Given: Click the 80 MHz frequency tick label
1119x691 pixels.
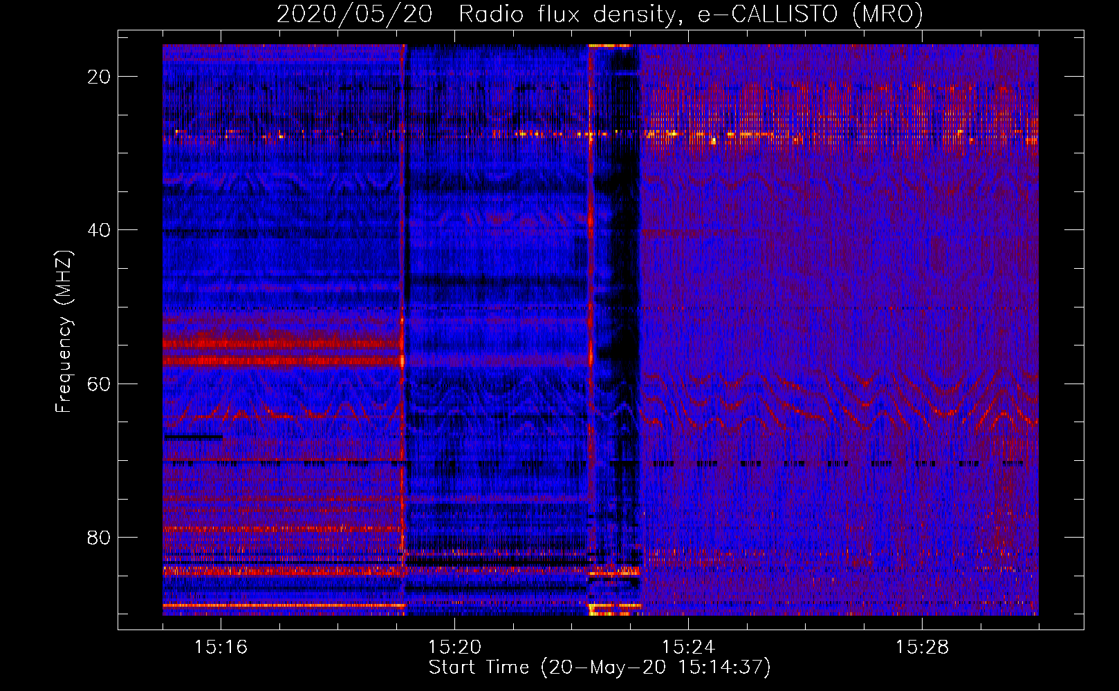Looking at the screenshot, I should tap(99, 537).
